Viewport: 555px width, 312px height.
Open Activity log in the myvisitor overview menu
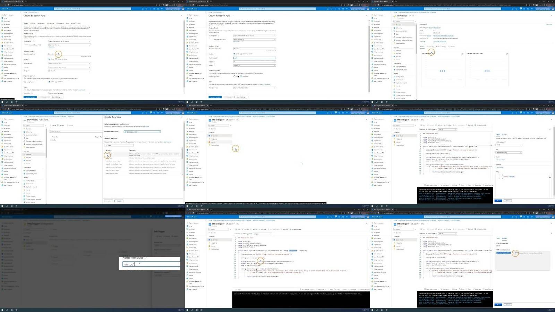click(x=399, y=28)
